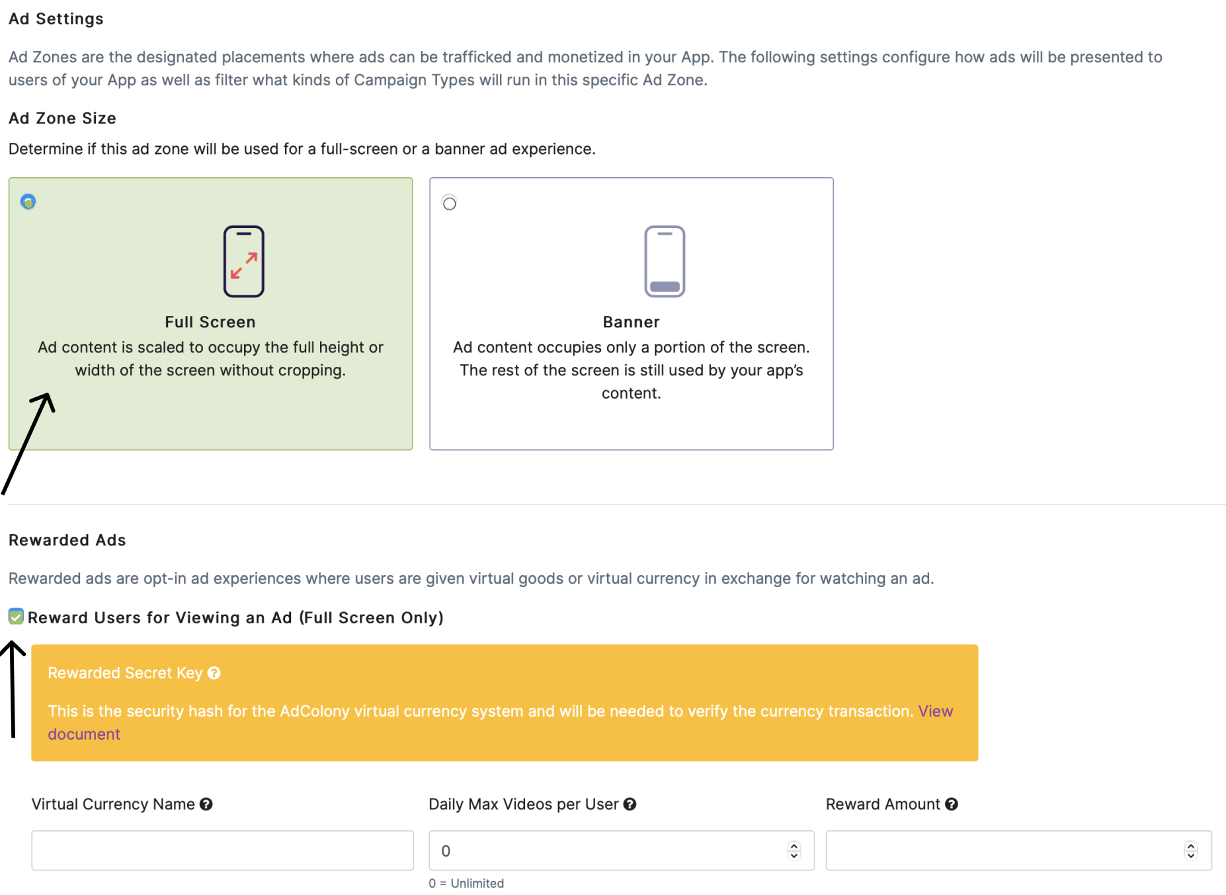Click the Banner card description text
Viewport: 1226px width, 895px height.
pyautogui.click(x=631, y=370)
